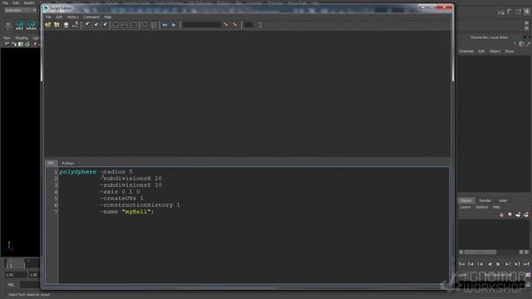Open the Script Editor Help menu
Image resolution: width=532 pixels, height=299 pixels.
coord(107,17)
